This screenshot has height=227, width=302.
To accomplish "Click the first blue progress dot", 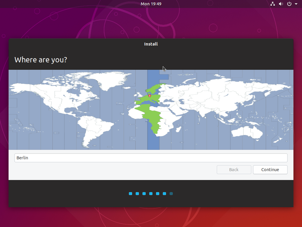I will pos(130,194).
